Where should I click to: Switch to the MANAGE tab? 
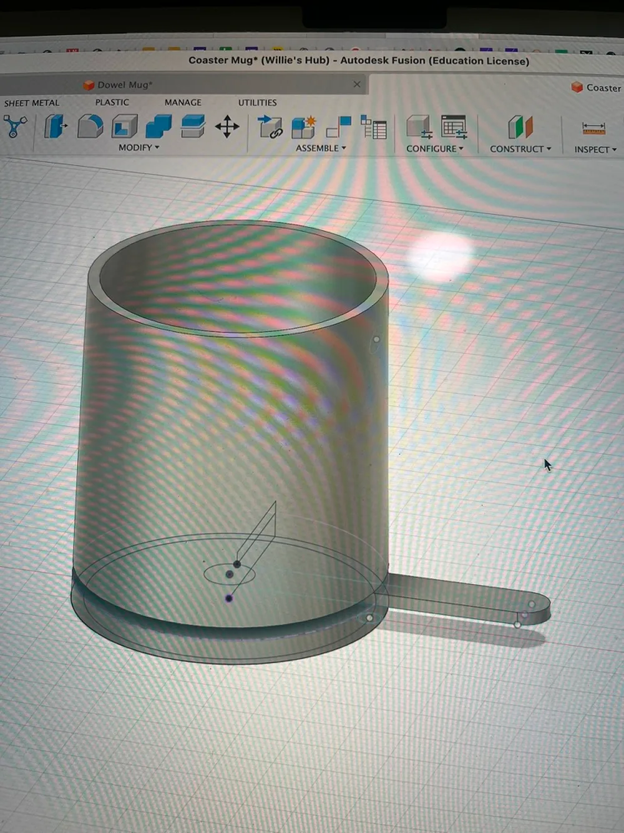pyautogui.click(x=183, y=102)
